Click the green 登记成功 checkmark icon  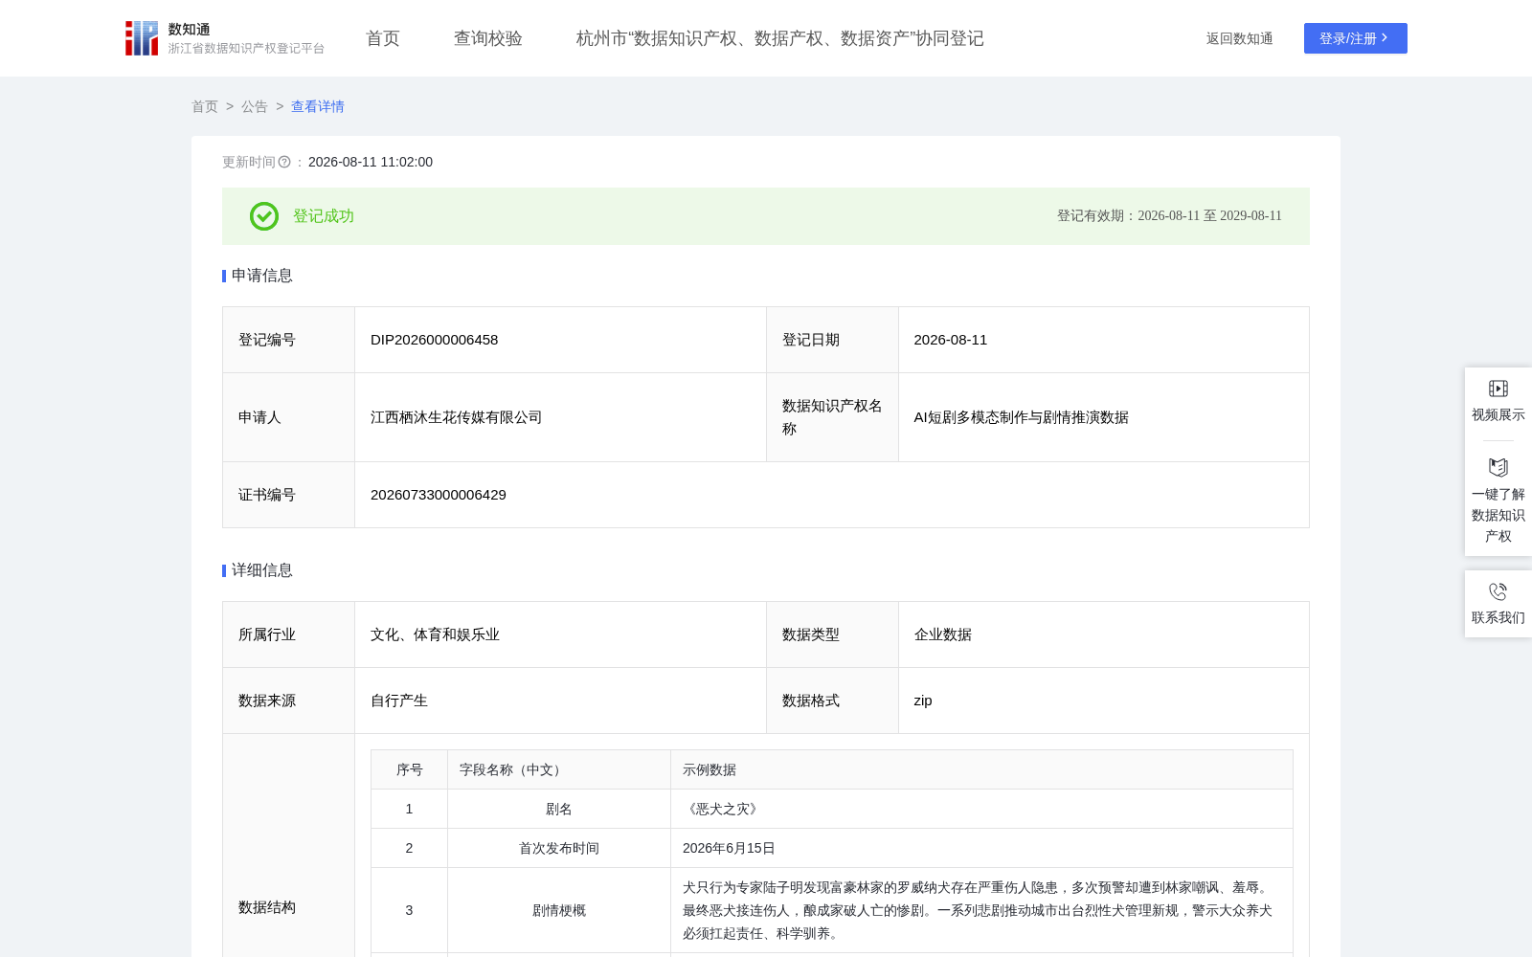click(264, 216)
